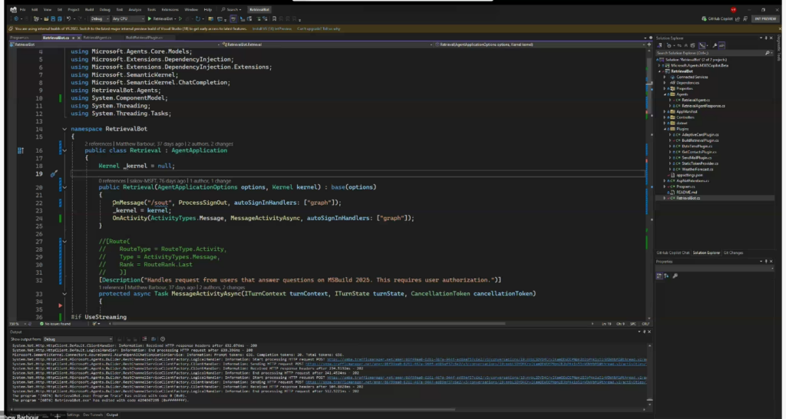
Task: Open the Build menu
Action: [x=89, y=9]
